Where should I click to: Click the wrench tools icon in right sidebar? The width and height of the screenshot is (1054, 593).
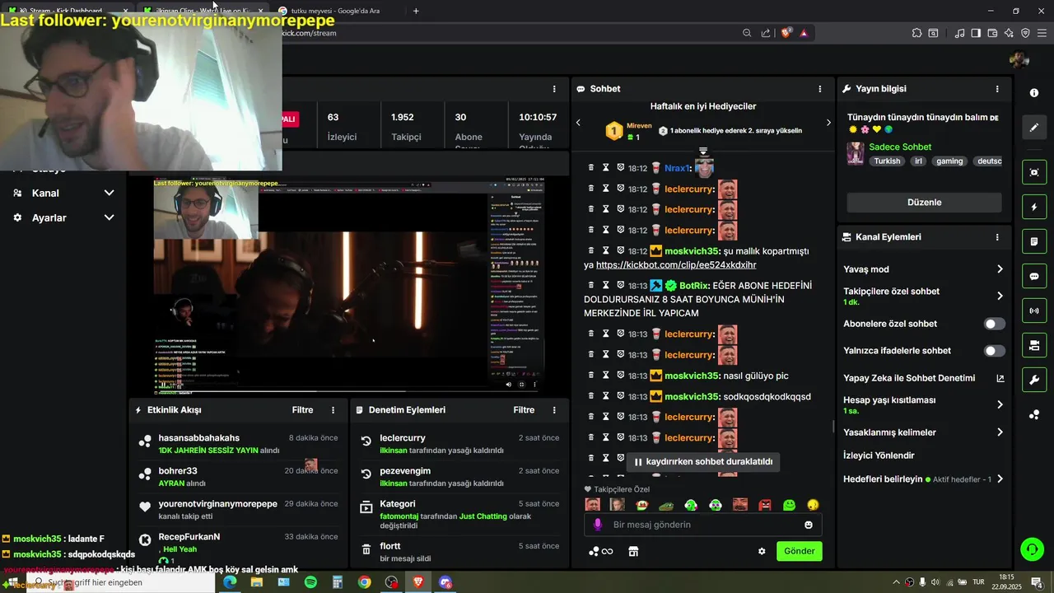pyautogui.click(x=1033, y=380)
